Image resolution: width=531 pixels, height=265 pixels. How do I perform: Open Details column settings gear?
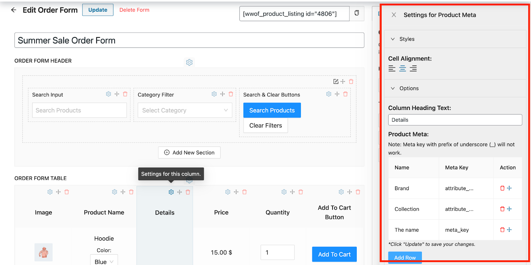(x=171, y=192)
